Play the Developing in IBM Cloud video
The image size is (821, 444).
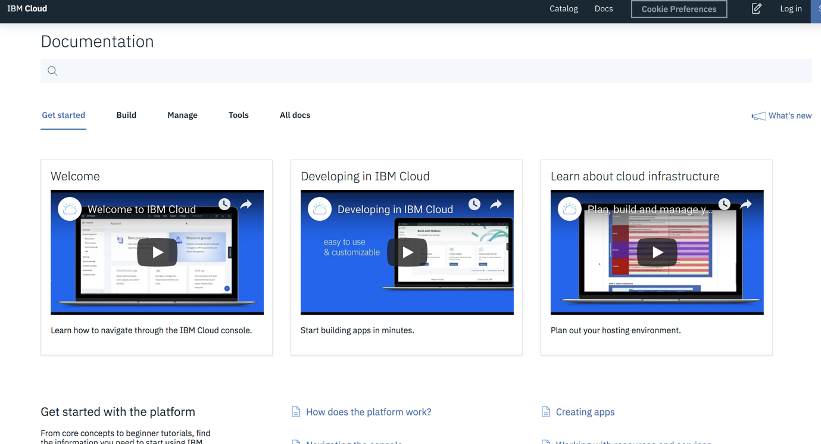click(x=407, y=252)
